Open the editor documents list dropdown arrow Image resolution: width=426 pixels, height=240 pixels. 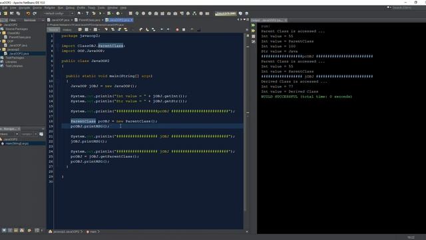[x=244, y=19]
